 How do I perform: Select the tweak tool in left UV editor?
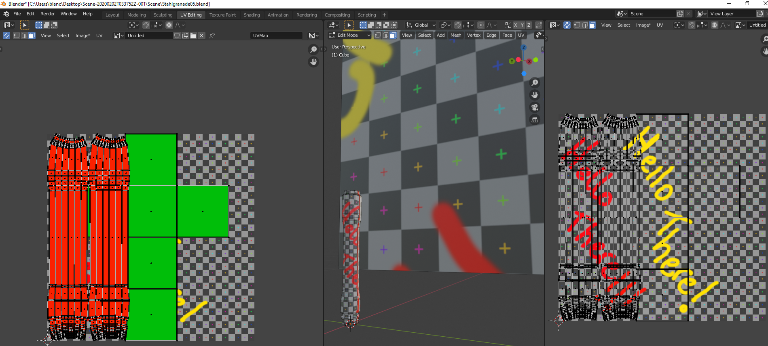click(x=25, y=25)
